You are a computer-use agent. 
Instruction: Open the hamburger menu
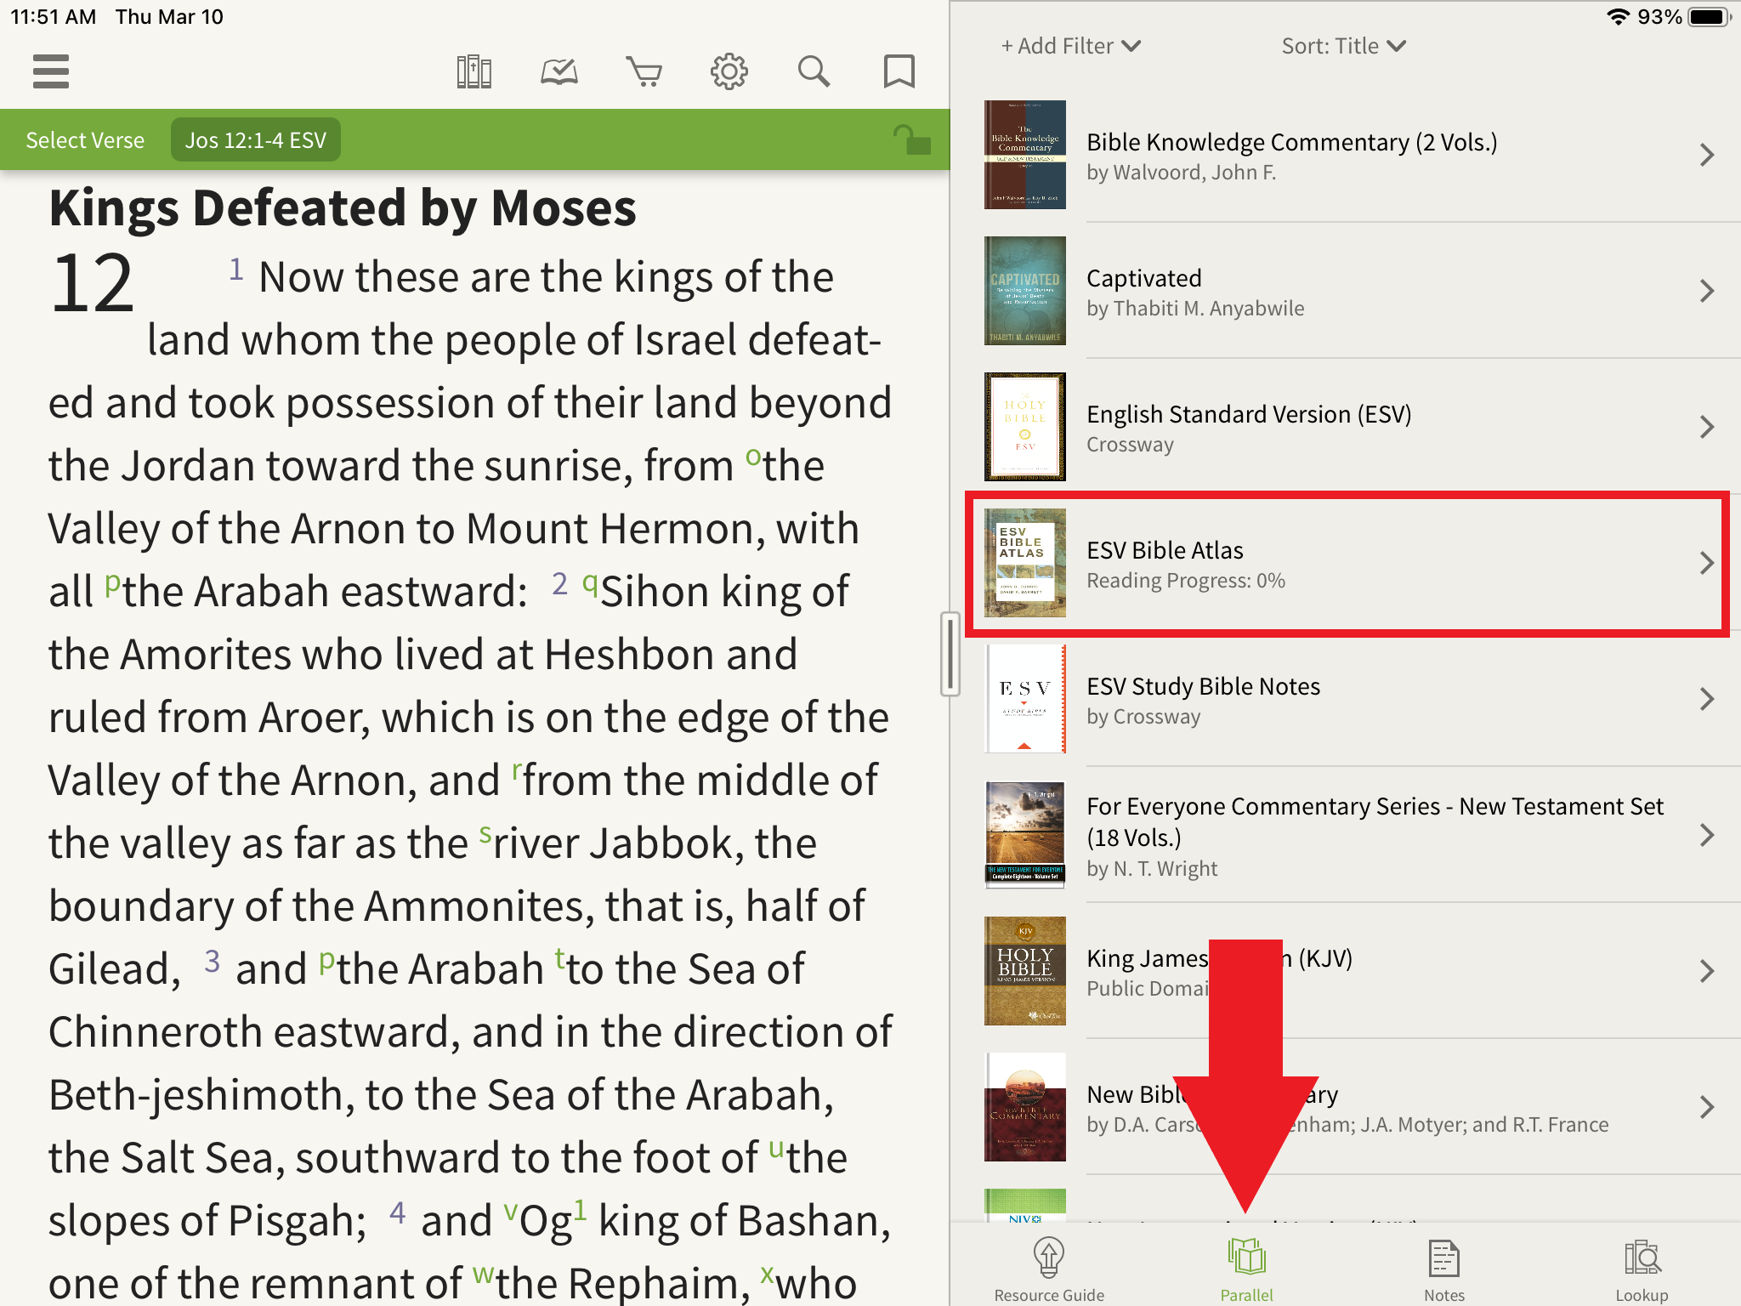pyautogui.click(x=51, y=71)
